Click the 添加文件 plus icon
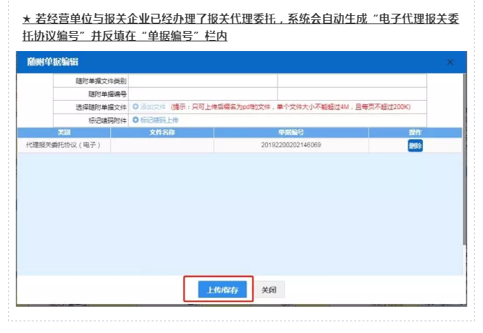The image size is (483, 333). tap(135, 107)
